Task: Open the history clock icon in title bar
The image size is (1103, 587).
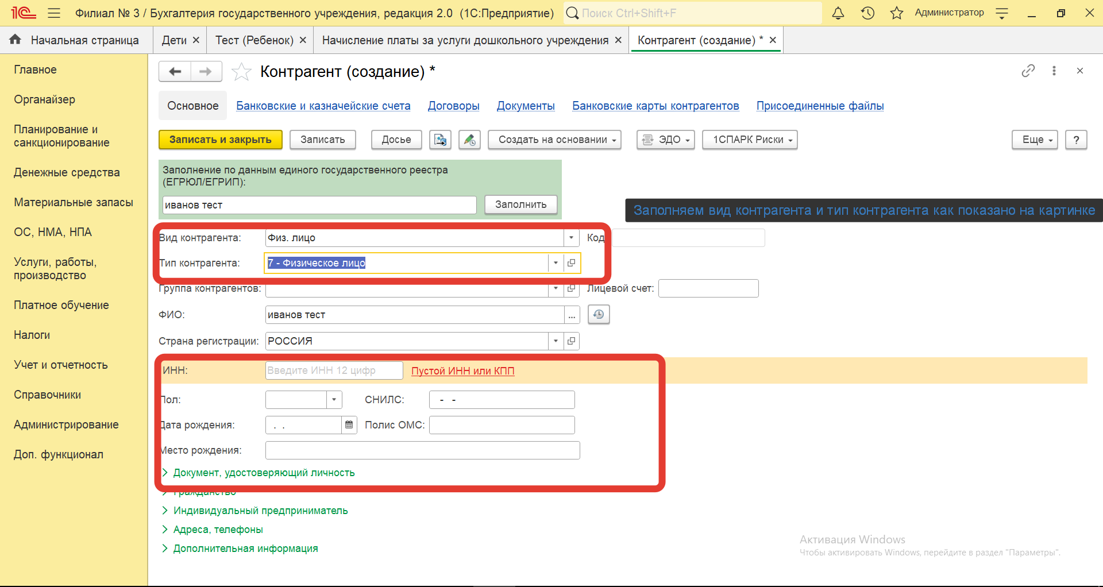Action: [x=867, y=13]
